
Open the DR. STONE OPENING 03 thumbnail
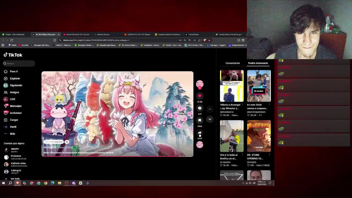point(259,136)
